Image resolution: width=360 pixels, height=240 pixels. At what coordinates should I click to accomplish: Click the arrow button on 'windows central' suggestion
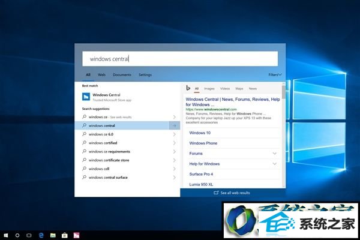[174, 125]
